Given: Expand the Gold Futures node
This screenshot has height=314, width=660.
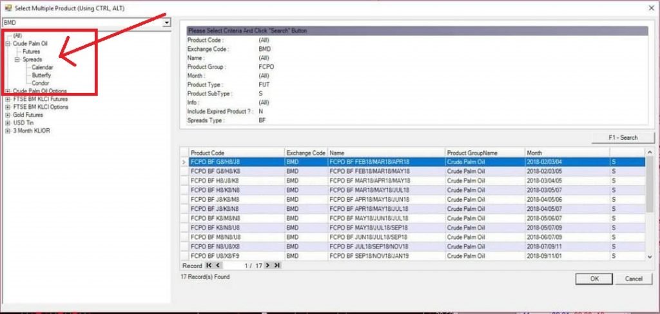Looking at the screenshot, I should (7, 115).
